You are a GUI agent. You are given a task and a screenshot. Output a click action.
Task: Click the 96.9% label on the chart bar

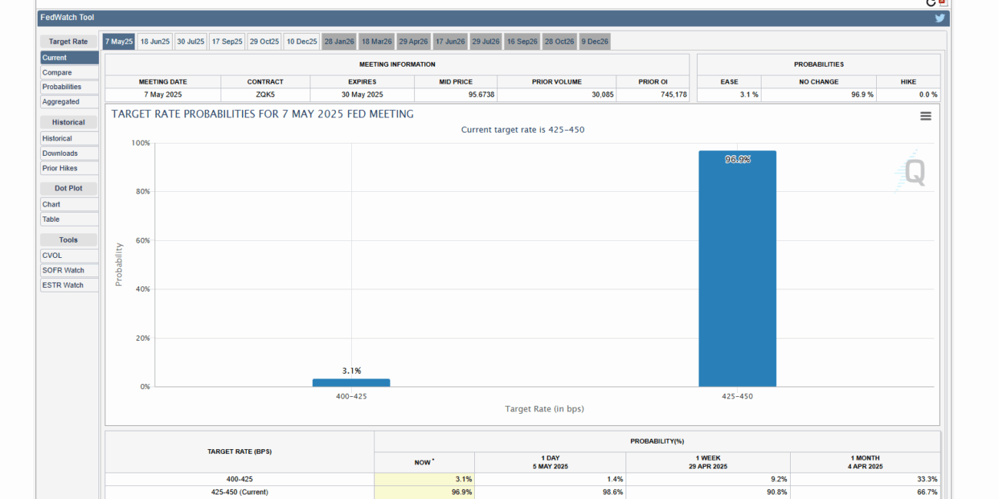[738, 160]
